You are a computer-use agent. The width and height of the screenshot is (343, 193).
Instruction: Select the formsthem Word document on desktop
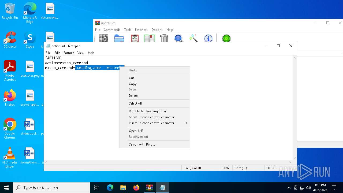[x=30, y=156]
